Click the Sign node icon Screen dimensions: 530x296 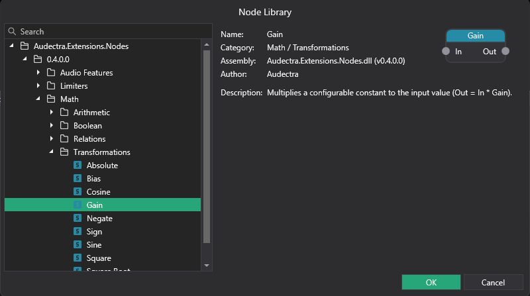(78, 231)
